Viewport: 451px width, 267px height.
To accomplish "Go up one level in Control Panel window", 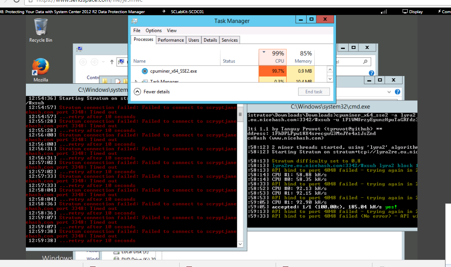I will [x=112, y=62].
